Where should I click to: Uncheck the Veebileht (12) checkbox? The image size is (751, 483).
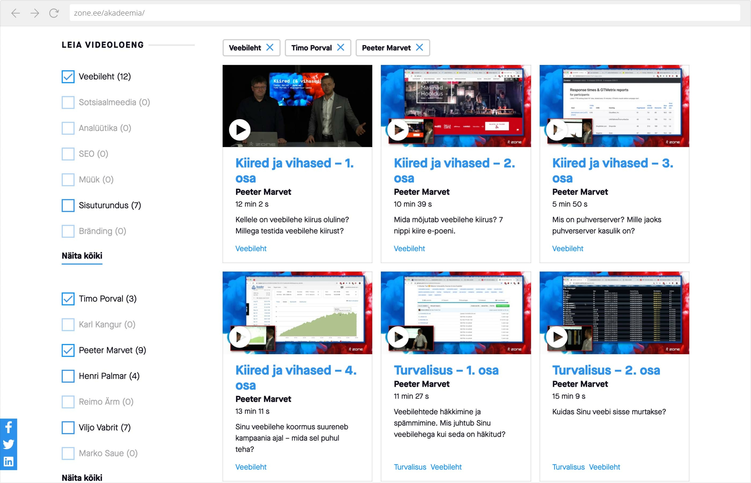tap(68, 77)
